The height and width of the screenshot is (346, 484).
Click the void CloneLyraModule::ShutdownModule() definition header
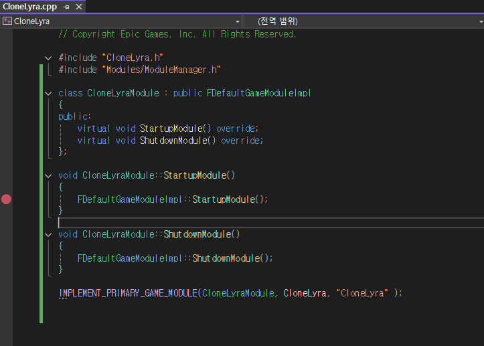pos(149,235)
